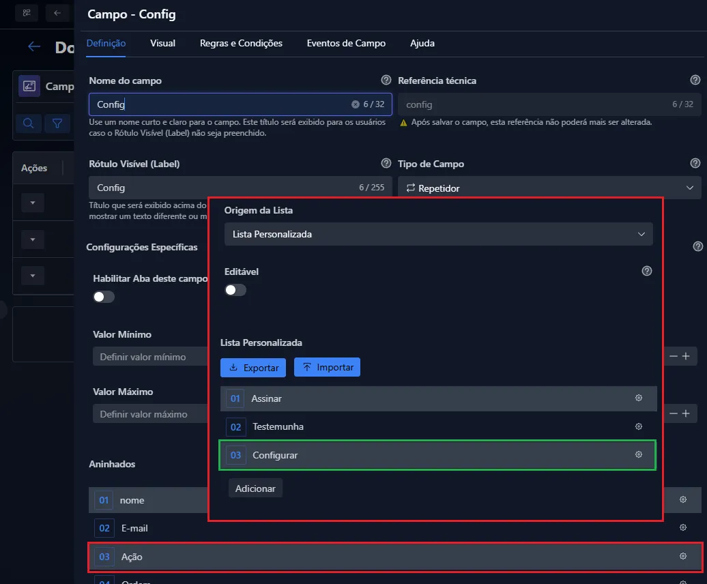Image resolution: width=707 pixels, height=584 pixels.
Task: Click the search magnifier icon in sidebar
Action: 28,123
